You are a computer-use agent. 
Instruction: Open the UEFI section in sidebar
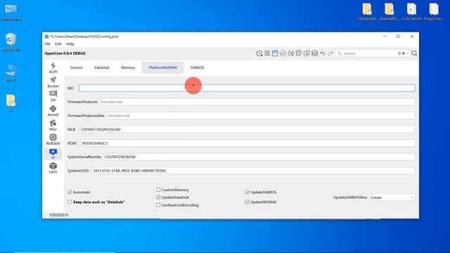point(53,168)
